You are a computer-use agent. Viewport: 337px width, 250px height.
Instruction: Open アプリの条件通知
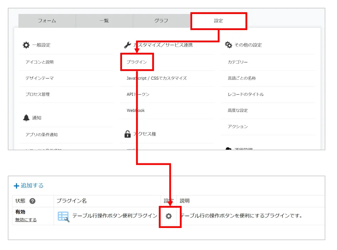(41, 135)
